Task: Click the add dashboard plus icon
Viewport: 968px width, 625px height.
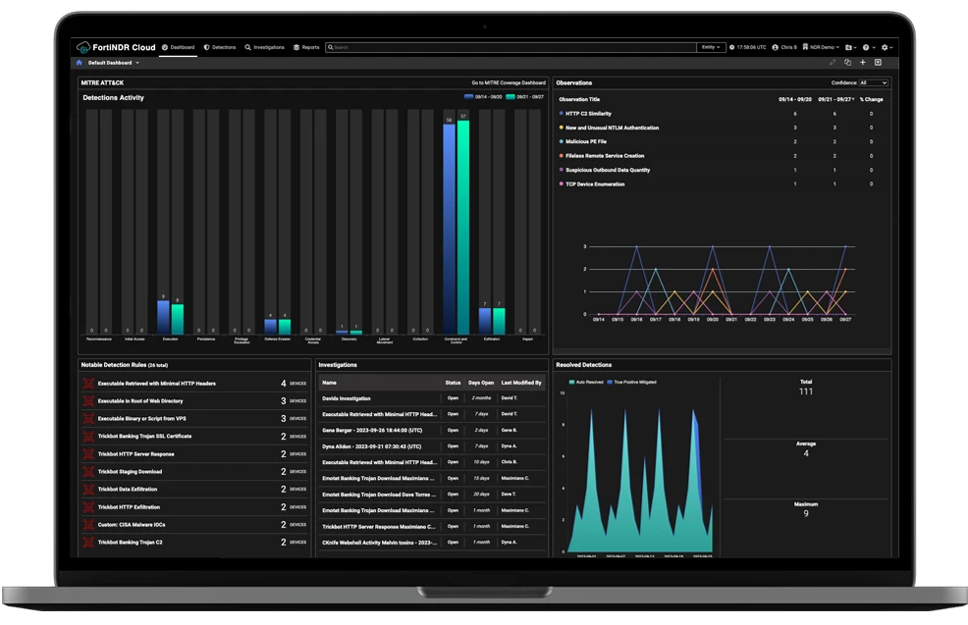Action: tap(863, 63)
